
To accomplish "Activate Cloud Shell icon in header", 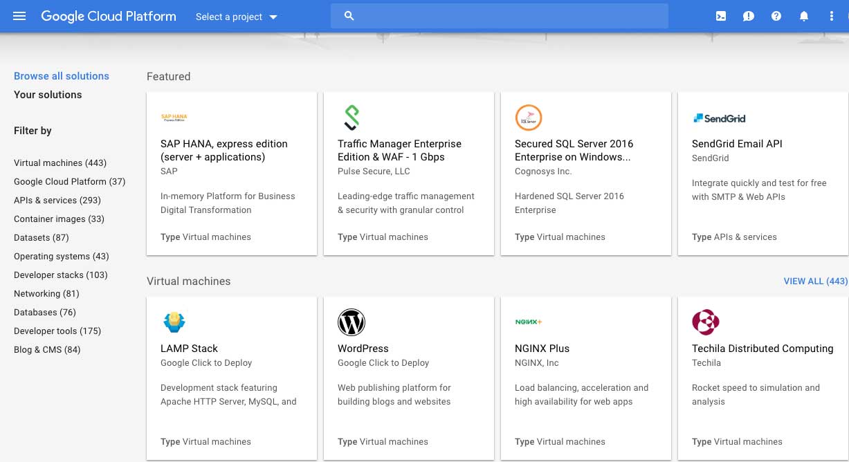I will click(x=721, y=16).
